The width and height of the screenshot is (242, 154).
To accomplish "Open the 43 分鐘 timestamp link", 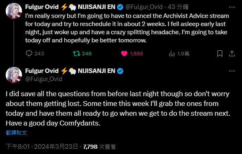I will point(178,7).
